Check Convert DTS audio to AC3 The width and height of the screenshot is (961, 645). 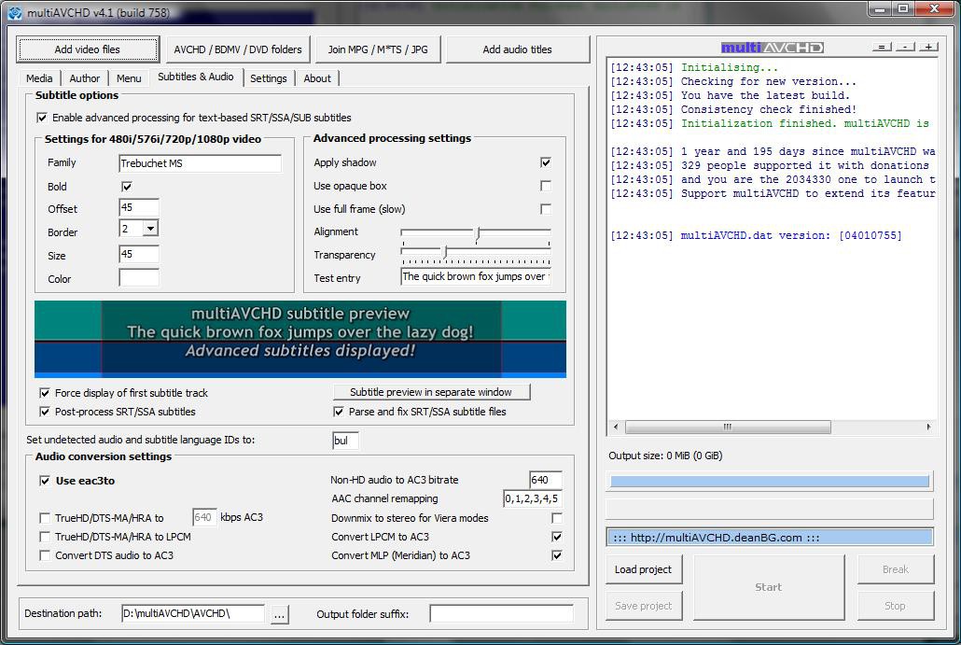tap(45, 555)
